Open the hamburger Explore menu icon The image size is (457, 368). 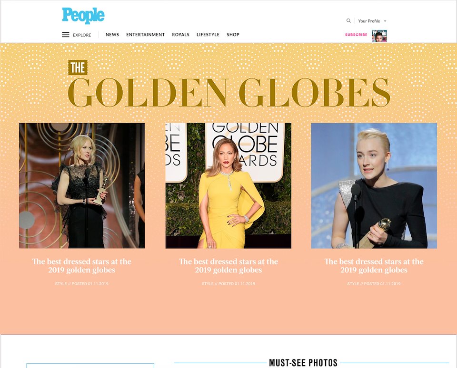[x=66, y=35]
